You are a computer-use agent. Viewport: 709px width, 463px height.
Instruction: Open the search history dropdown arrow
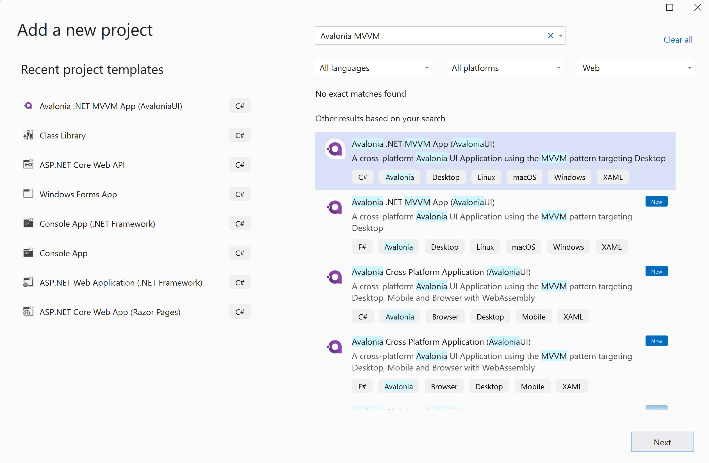pos(561,36)
